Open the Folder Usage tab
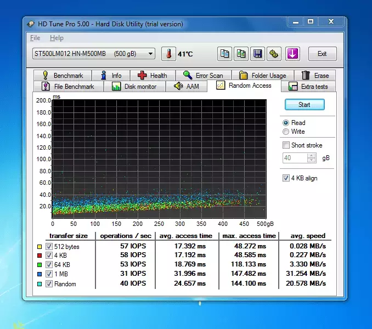The height and width of the screenshot is (329, 372). (x=263, y=76)
